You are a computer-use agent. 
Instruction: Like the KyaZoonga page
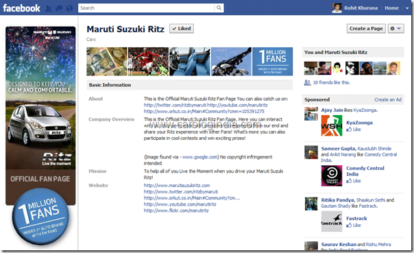pyautogui.click(x=354, y=129)
